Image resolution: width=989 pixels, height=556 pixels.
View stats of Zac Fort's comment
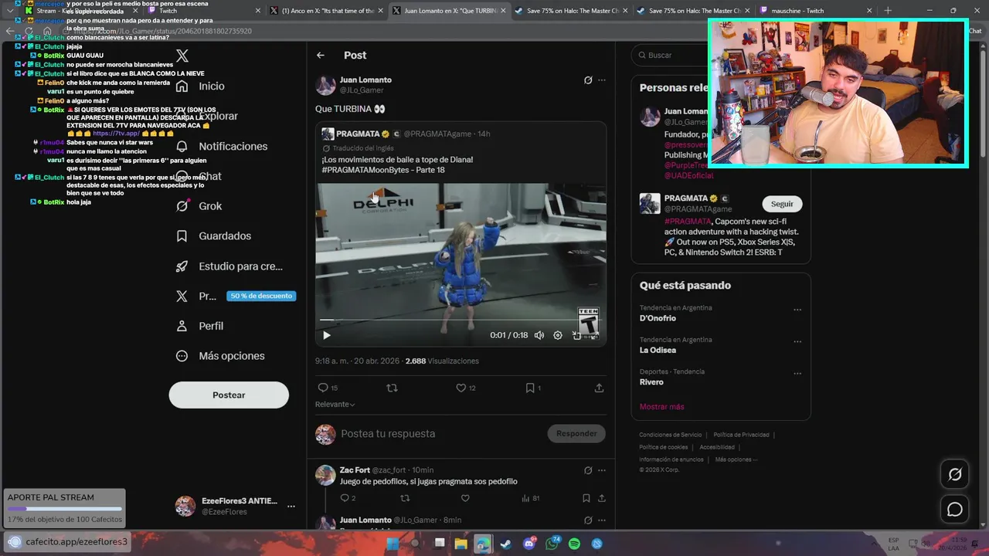531,498
